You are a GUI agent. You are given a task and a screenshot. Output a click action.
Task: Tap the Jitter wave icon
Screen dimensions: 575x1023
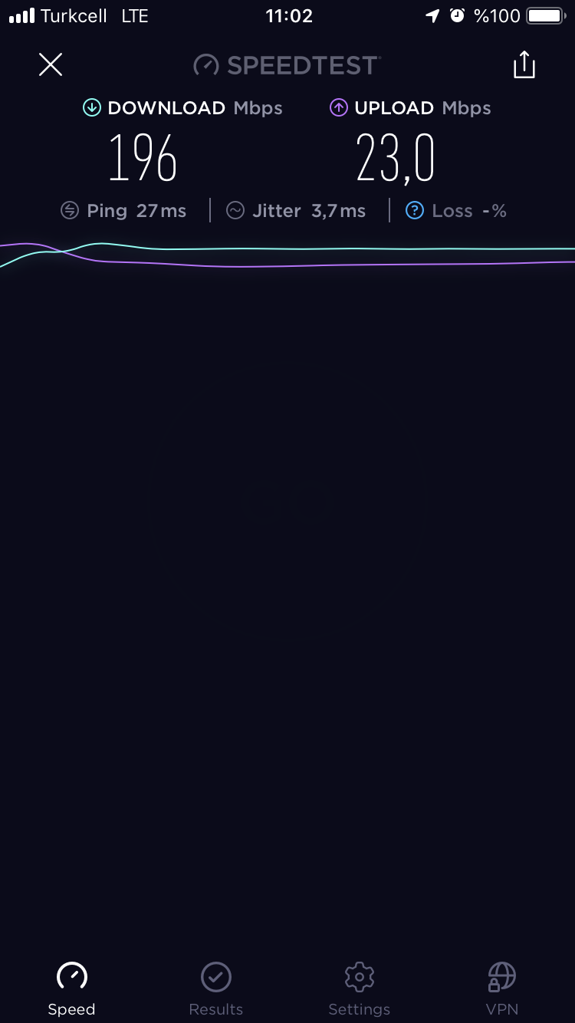235,211
